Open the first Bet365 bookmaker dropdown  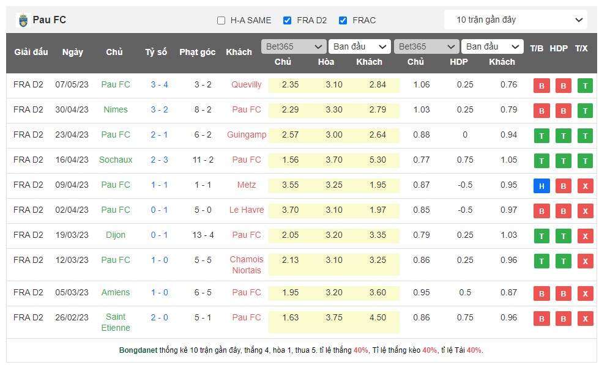click(x=294, y=46)
